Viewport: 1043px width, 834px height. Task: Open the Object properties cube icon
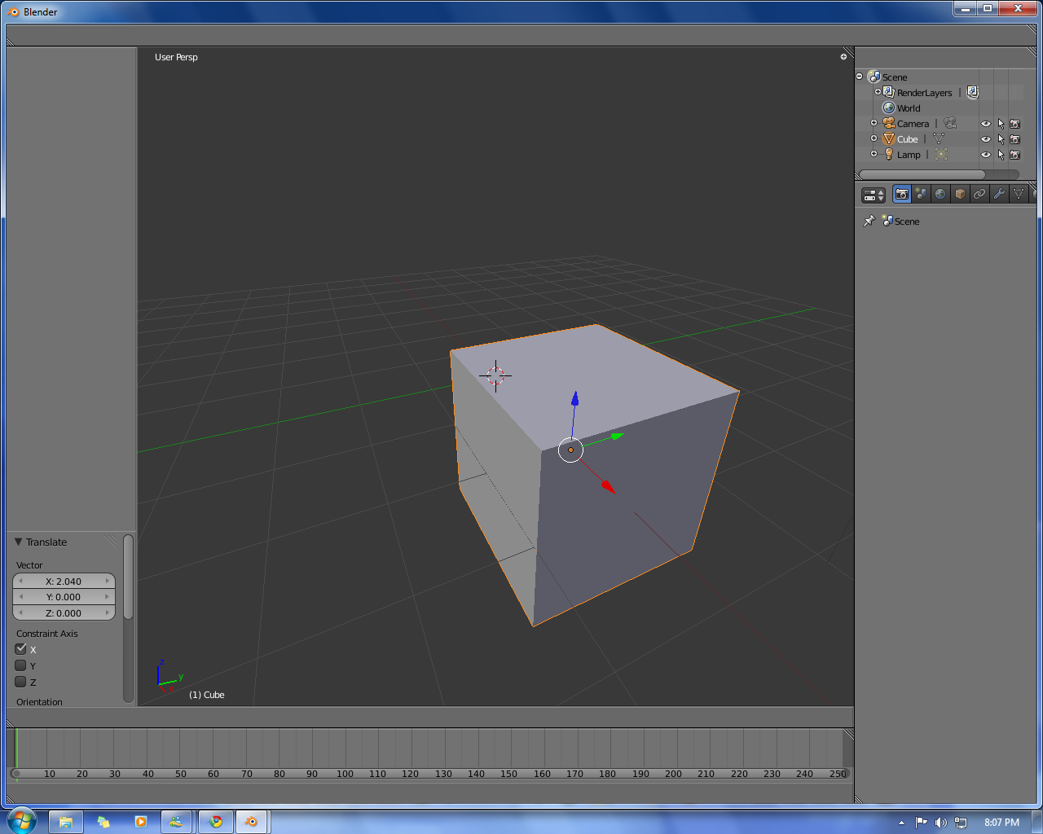[x=960, y=194]
